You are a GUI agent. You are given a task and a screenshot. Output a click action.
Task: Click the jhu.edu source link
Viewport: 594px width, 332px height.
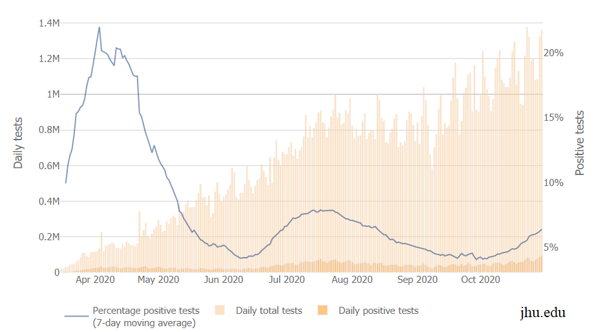543,313
